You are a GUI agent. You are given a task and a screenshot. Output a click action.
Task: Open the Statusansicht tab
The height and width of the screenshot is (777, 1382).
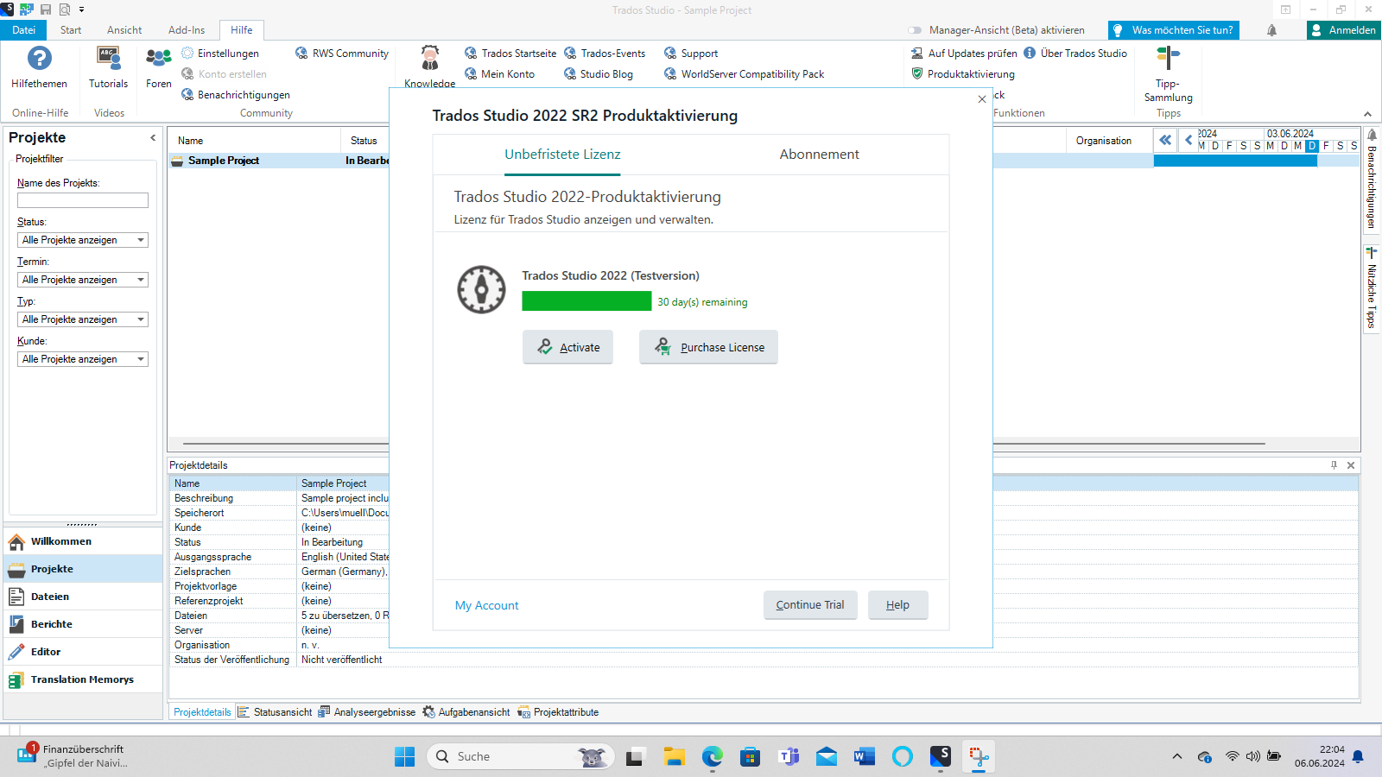[x=275, y=712]
